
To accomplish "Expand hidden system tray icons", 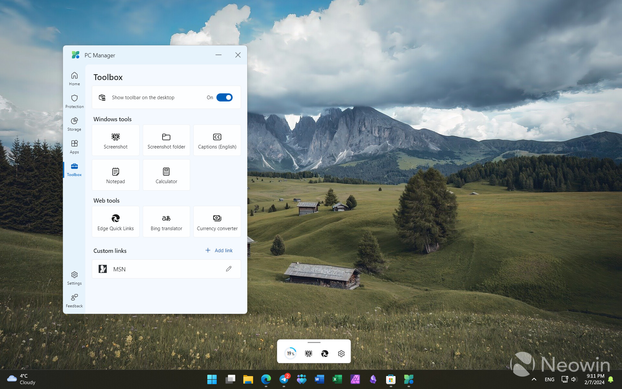I will pos(534,379).
